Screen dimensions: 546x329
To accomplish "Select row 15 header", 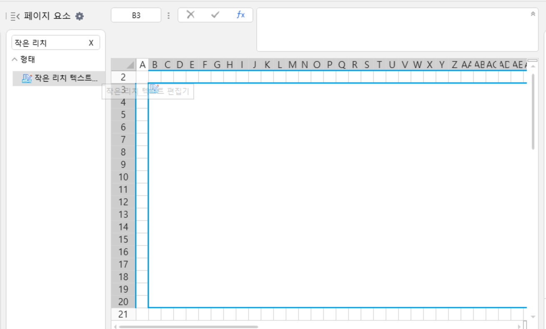I will click(x=123, y=239).
